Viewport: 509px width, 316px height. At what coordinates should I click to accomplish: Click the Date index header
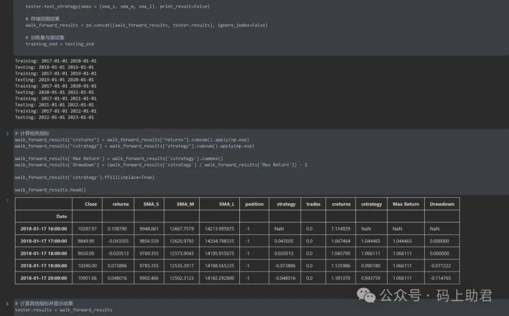[61, 217]
